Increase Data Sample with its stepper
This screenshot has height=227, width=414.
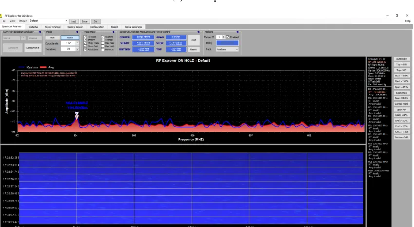coord(77,42)
